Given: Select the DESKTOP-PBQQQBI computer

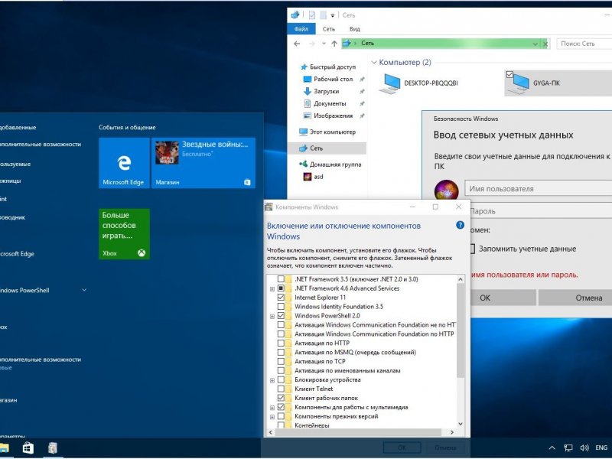Looking at the screenshot, I should [418, 83].
